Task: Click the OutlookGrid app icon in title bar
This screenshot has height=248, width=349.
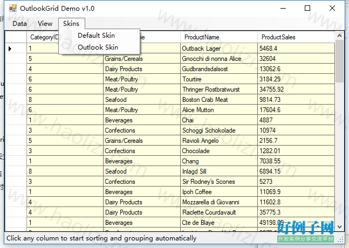Action: coord(13,9)
